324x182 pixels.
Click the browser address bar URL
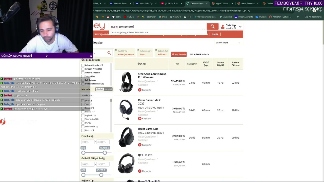click(x=172, y=11)
